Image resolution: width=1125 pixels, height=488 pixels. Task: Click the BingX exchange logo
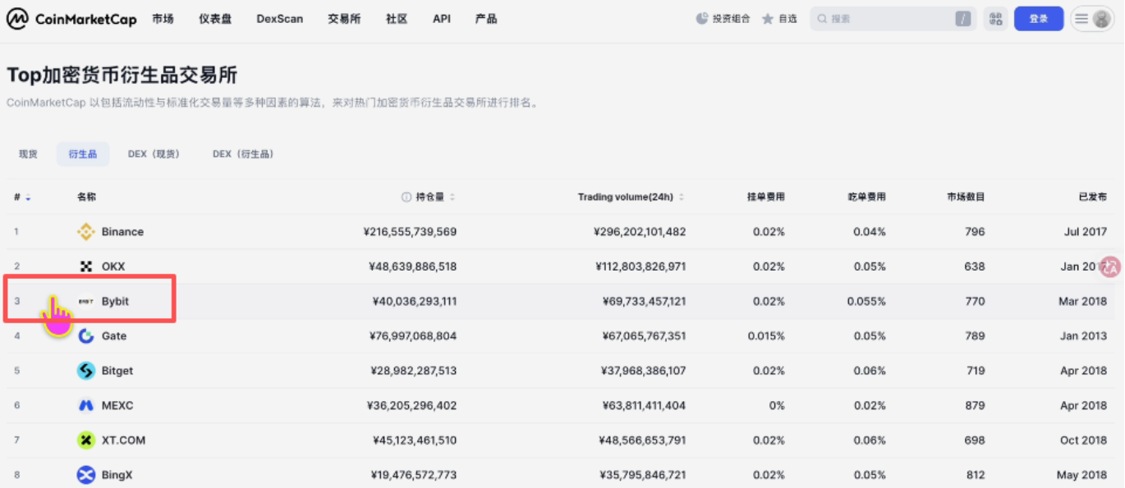point(85,475)
